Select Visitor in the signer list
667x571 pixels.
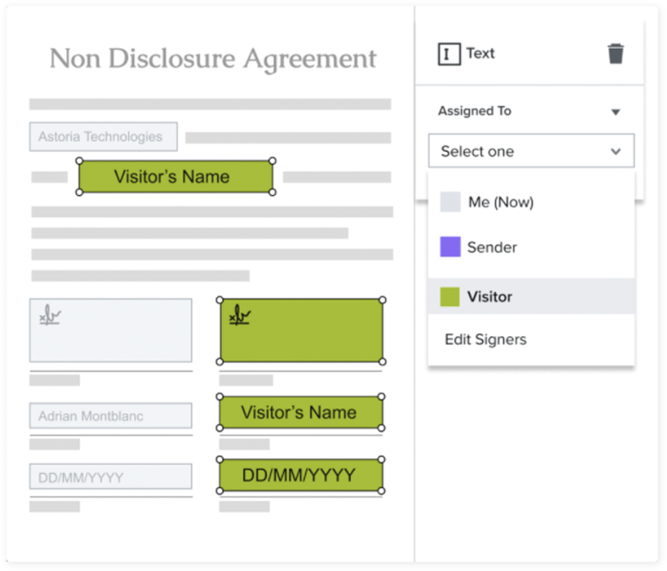[x=489, y=297]
